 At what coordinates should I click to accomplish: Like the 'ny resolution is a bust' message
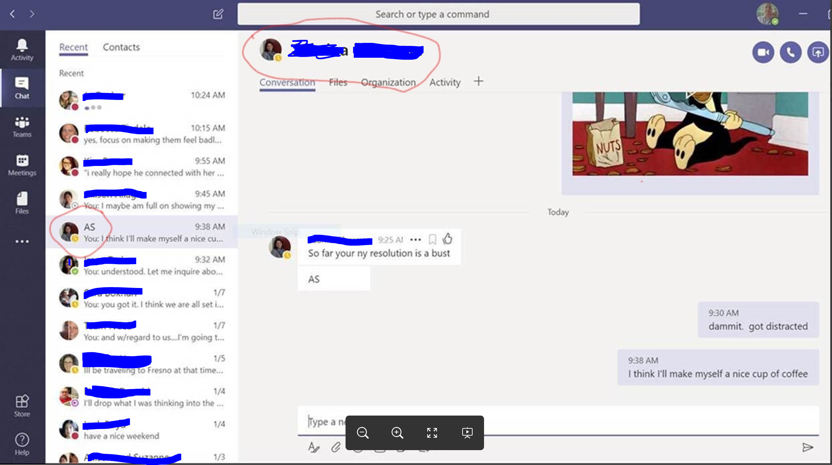coord(447,239)
